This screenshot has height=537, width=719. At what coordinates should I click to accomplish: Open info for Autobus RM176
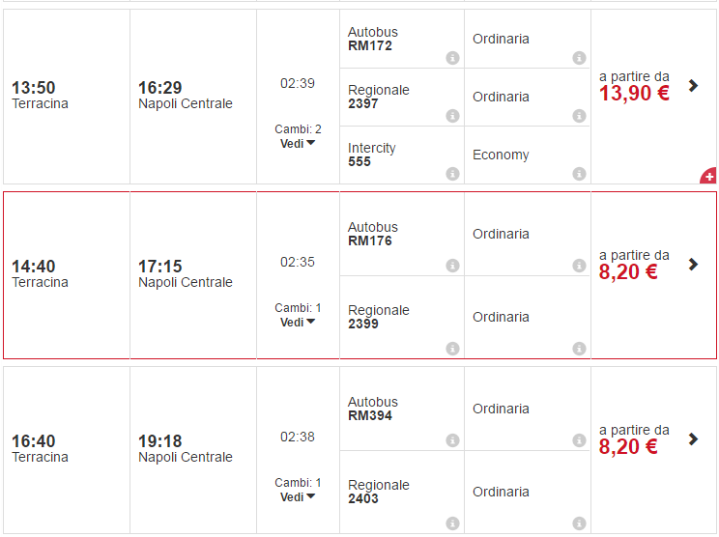point(452,266)
